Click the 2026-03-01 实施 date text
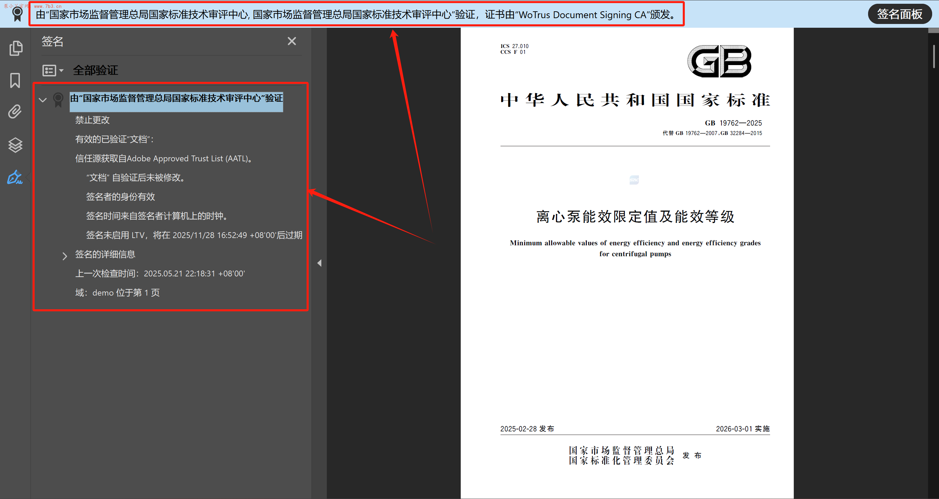This screenshot has height=499, width=939. pyautogui.click(x=743, y=429)
